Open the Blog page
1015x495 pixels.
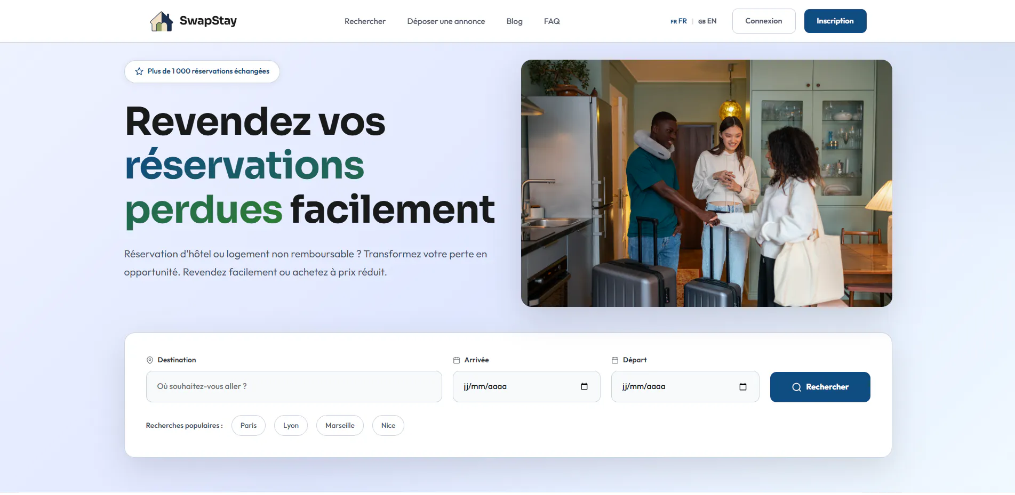514,21
